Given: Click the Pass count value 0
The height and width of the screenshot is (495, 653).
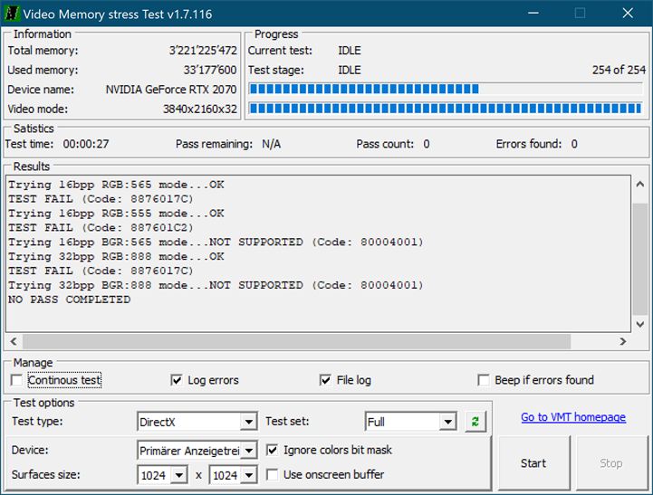Looking at the screenshot, I should 427,144.
